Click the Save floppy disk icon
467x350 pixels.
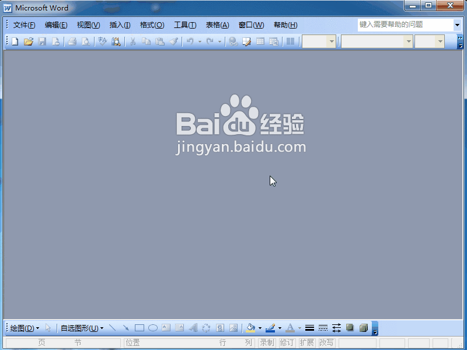tap(42, 41)
